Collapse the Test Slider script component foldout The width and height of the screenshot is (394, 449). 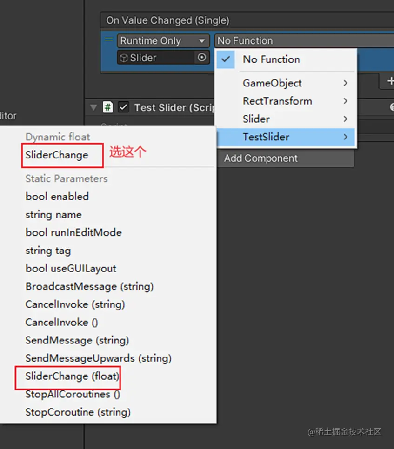[93, 108]
